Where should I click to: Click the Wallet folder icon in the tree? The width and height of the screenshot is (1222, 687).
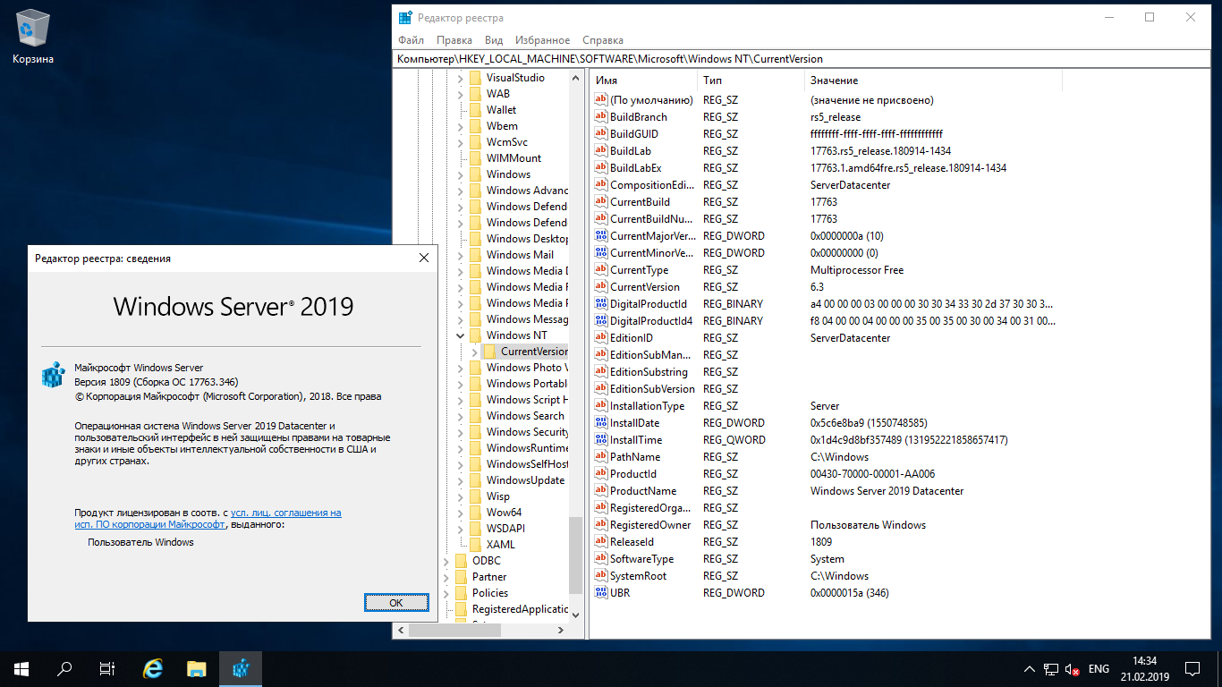click(475, 110)
